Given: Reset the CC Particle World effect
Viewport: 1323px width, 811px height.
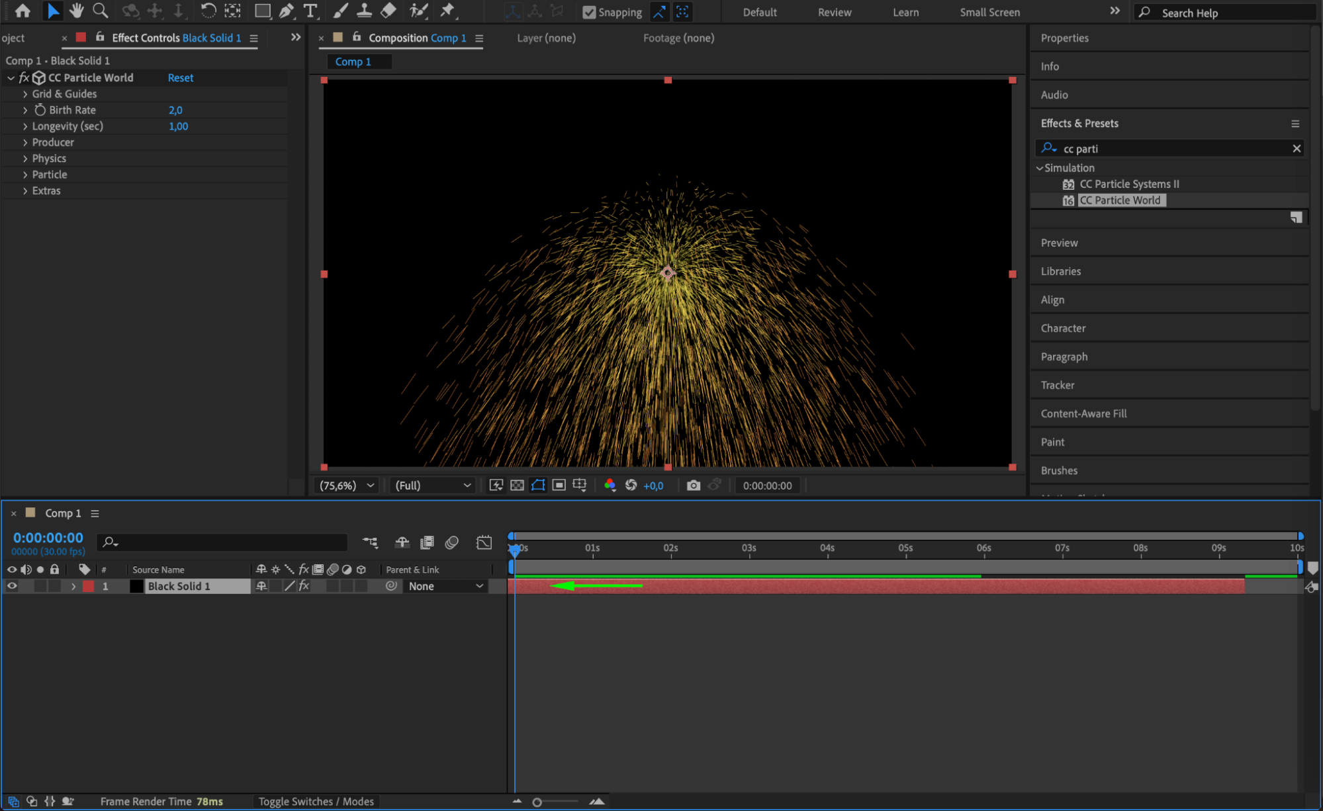Looking at the screenshot, I should click(x=180, y=78).
